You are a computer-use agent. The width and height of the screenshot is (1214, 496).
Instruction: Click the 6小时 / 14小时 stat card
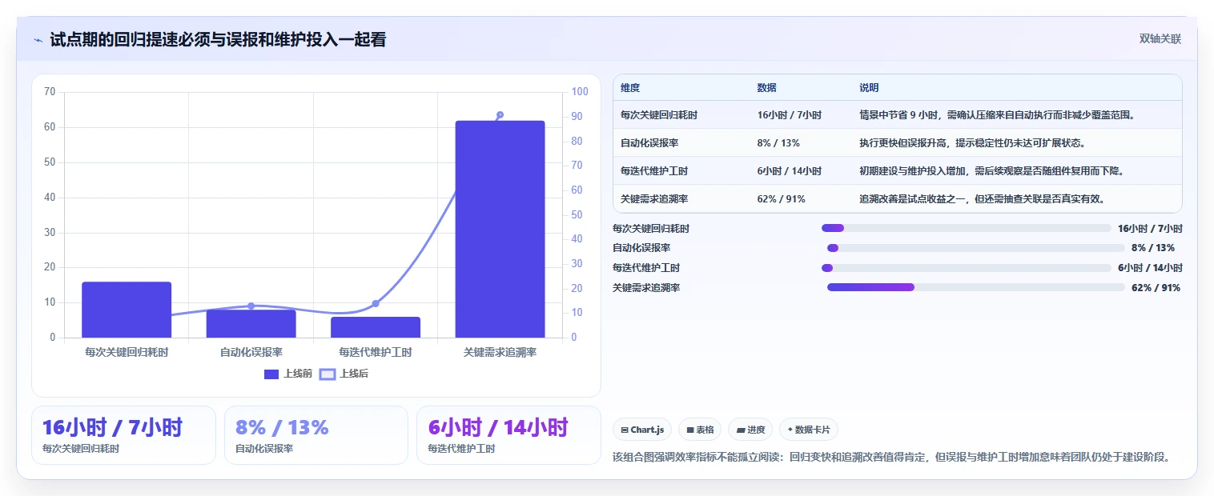click(x=509, y=435)
